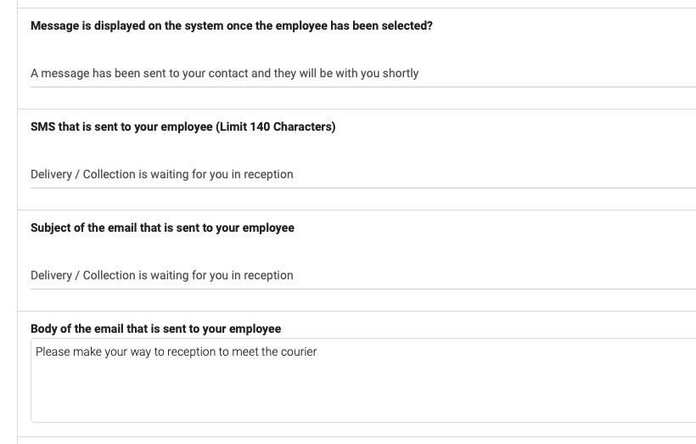Click the word 'Delivery' in the subject field
The height and width of the screenshot is (444, 696).
(x=51, y=275)
